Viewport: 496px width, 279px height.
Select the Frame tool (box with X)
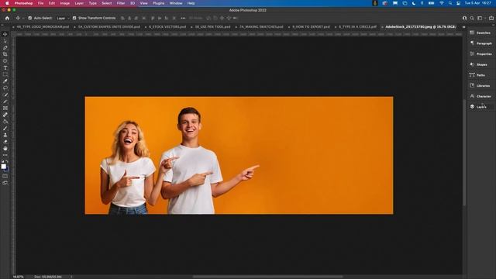coord(5,108)
